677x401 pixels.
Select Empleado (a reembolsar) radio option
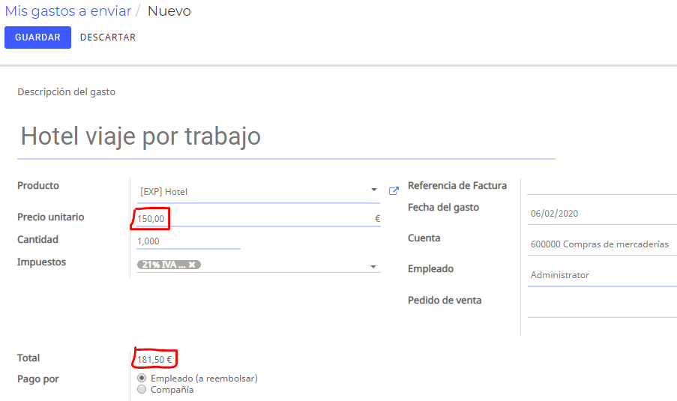pos(142,378)
